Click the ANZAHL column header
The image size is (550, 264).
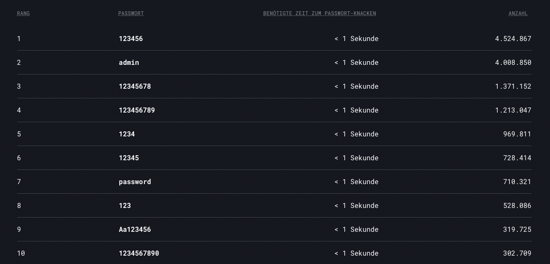[x=518, y=13]
